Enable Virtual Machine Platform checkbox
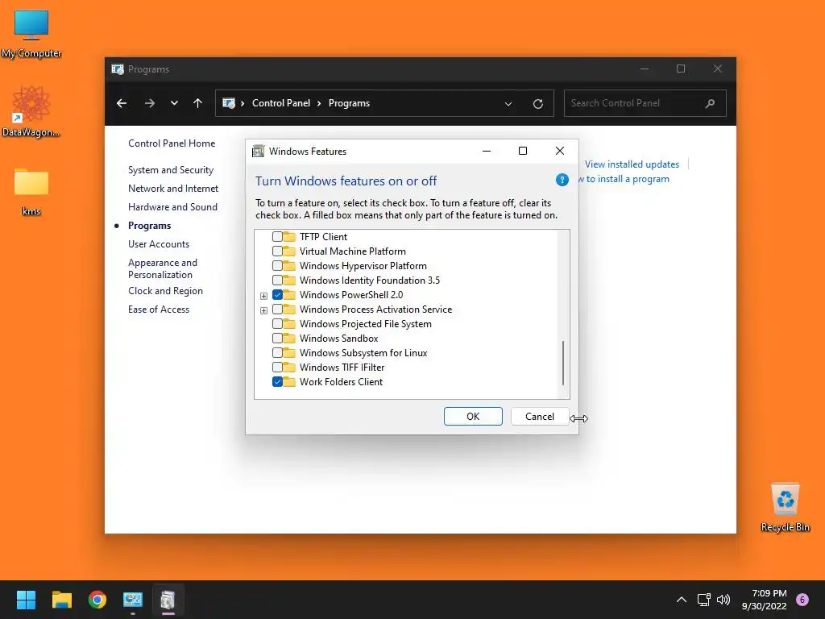 click(277, 251)
